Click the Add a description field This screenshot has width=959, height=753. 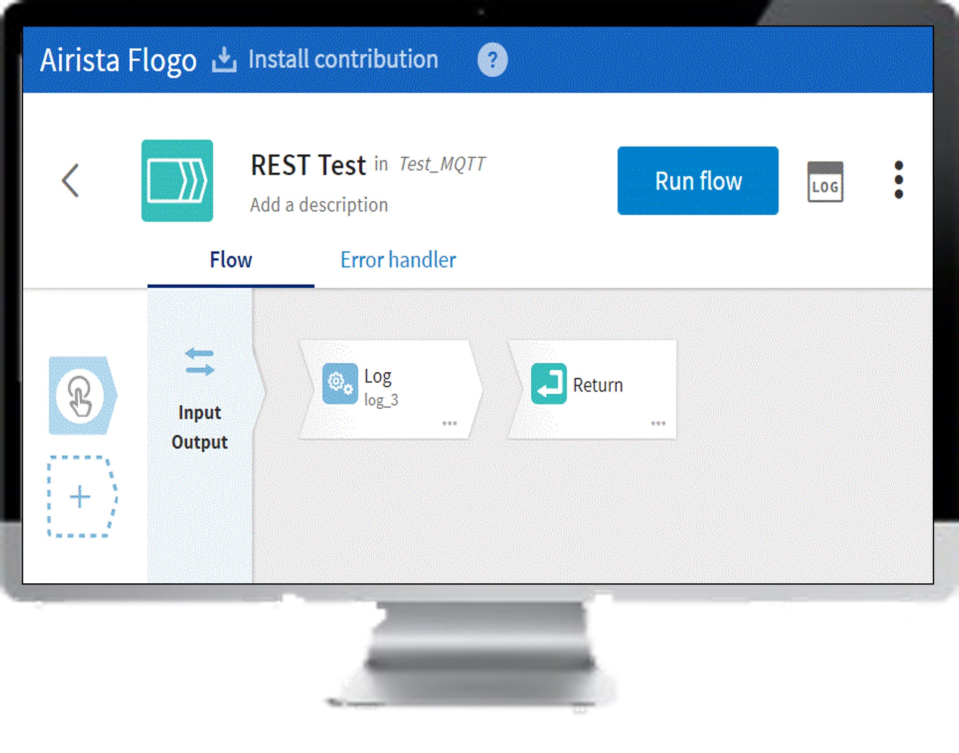[x=319, y=205]
